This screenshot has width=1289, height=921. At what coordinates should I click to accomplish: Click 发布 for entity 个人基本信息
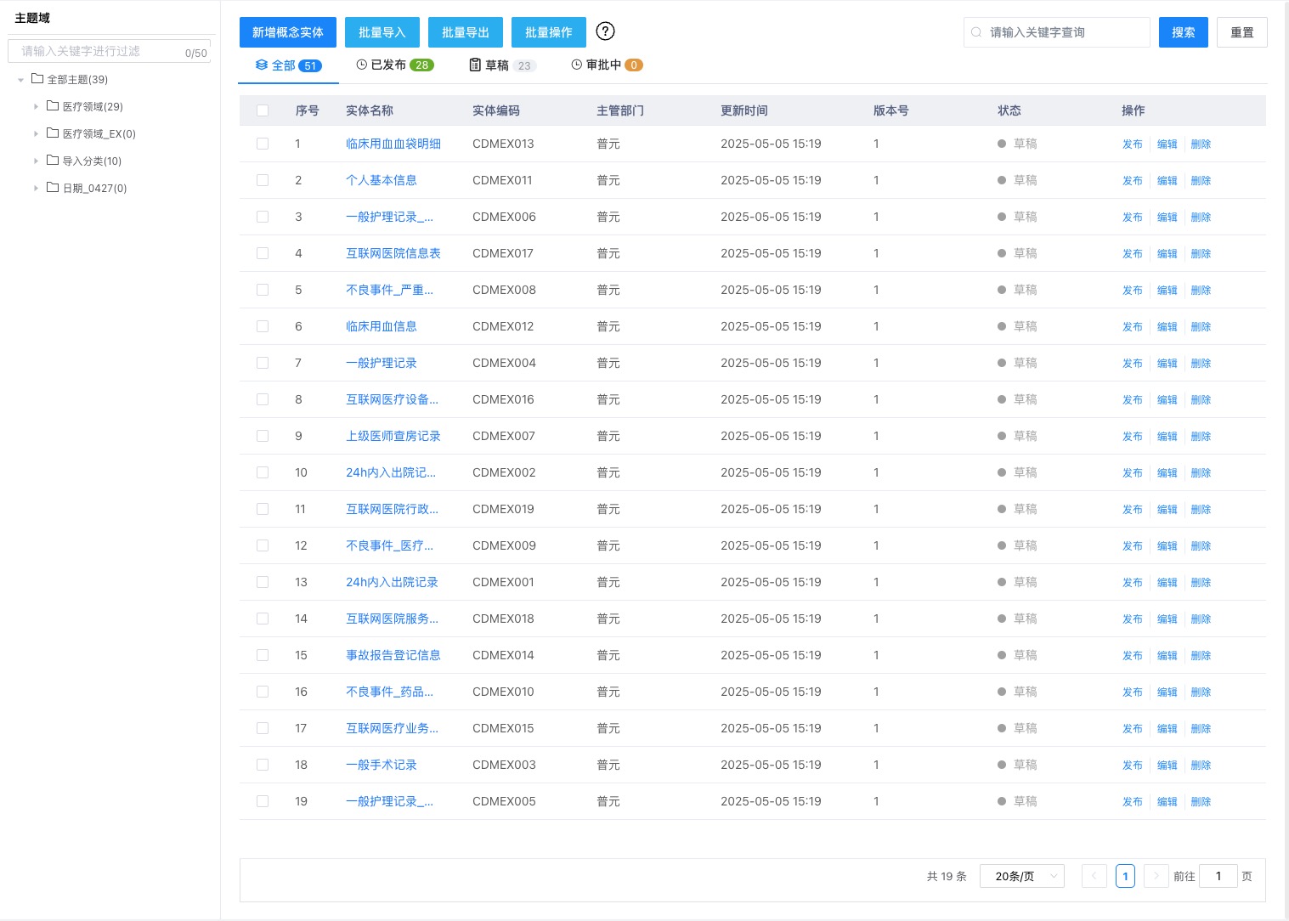point(1132,180)
